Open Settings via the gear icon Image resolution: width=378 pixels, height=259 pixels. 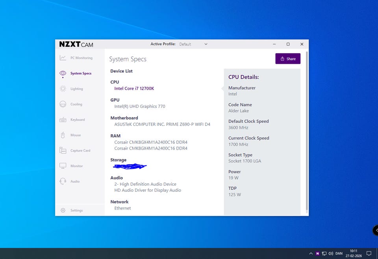point(63,210)
